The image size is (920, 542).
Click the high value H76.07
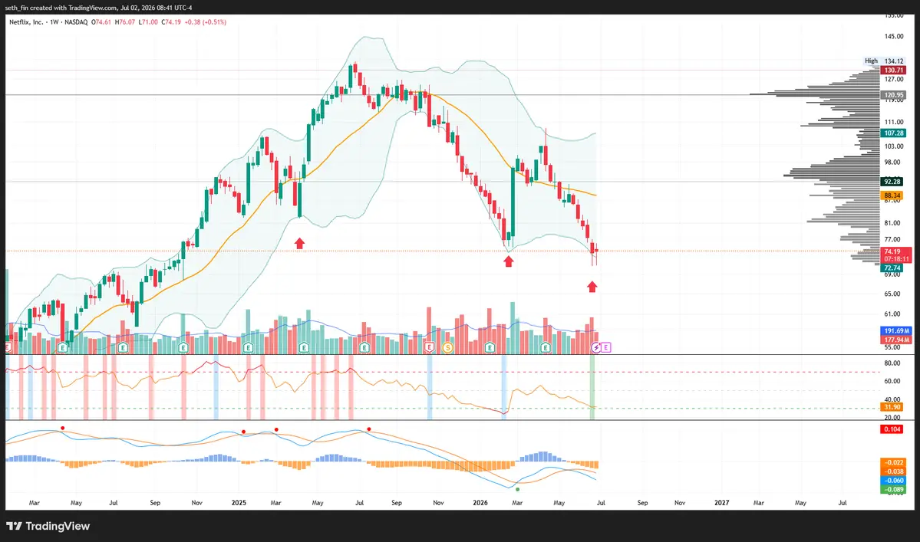coord(125,22)
